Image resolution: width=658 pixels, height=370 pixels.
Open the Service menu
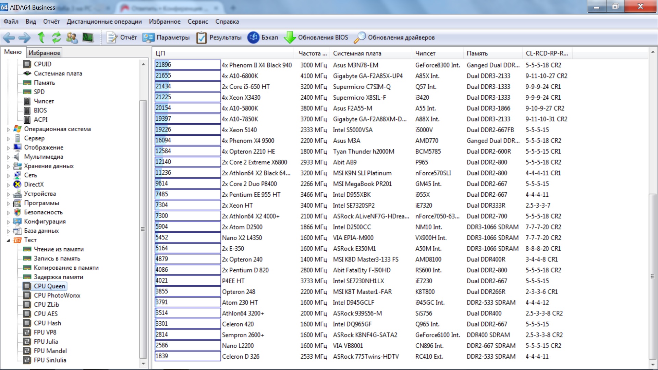[x=198, y=22]
